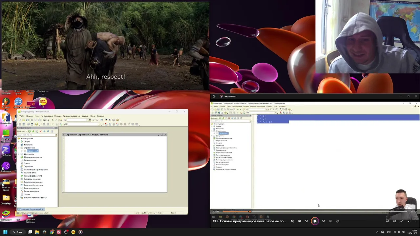Screen dimensions: 420x236
Task: Select Перечисления in the configuration tree
Action: [30, 160]
